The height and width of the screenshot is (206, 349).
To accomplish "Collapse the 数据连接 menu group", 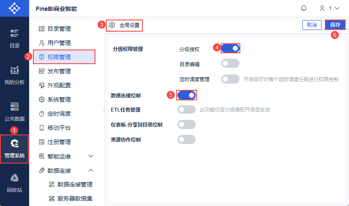I will pos(91,170).
